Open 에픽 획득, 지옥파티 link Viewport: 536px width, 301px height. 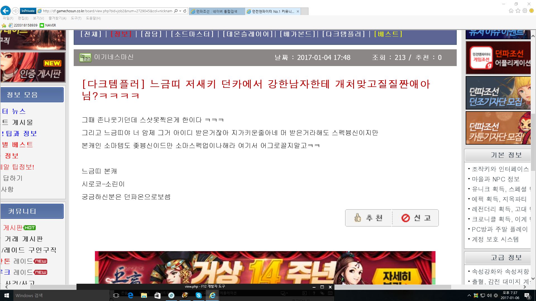pos(499,199)
